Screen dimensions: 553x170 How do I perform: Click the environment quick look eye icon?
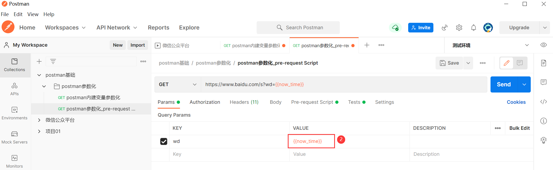click(544, 45)
